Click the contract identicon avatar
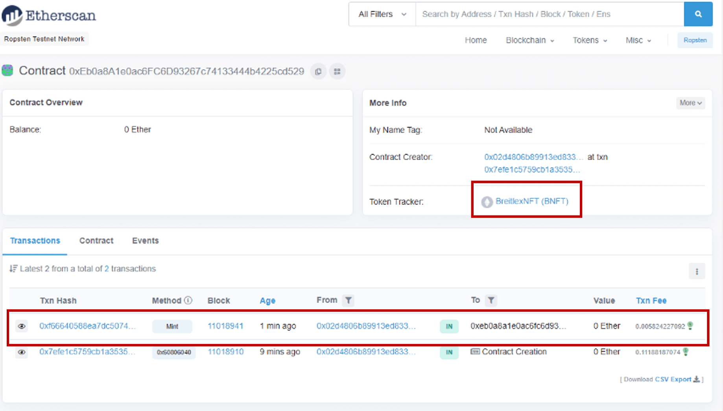Screen dimensions: 723x411 tap(7, 71)
